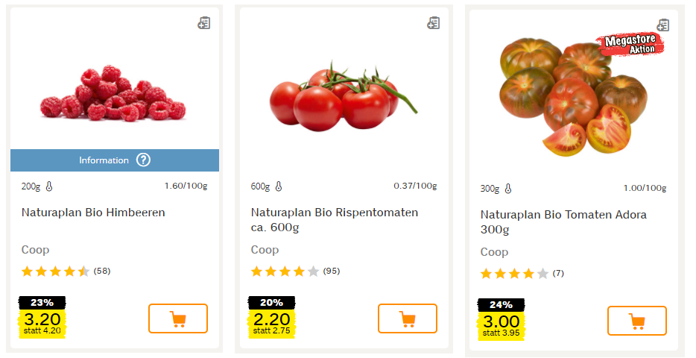Add Bio Tomaten Adora to shopping list
Screen dimensions: 696x358
[x=663, y=25]
